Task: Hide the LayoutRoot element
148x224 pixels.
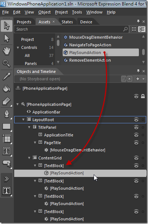Action: coord(136,120)
